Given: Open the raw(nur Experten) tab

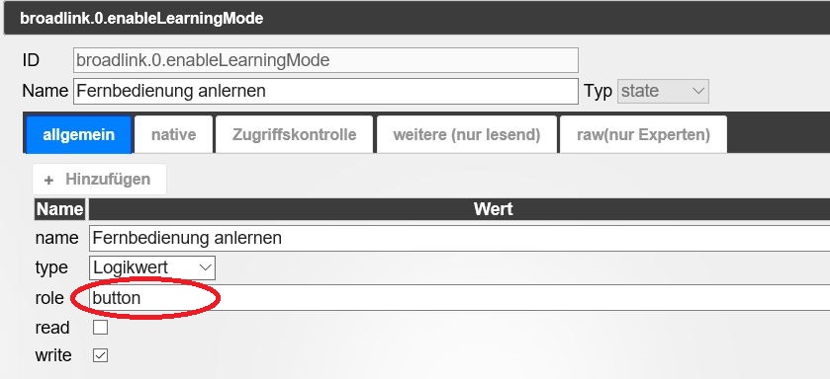Looking at the screenshot, I should point(643,134).
